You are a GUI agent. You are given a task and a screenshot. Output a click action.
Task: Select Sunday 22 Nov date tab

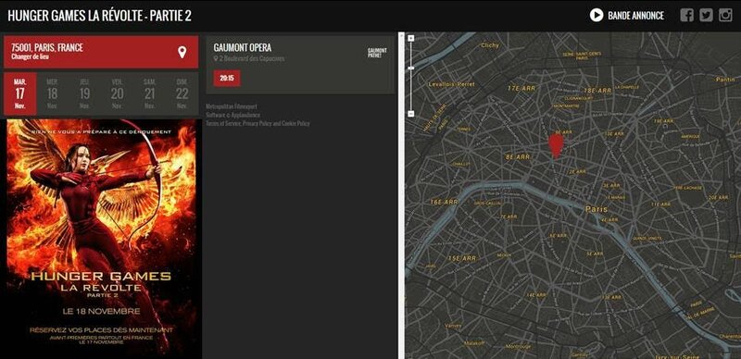pos(182,93)
